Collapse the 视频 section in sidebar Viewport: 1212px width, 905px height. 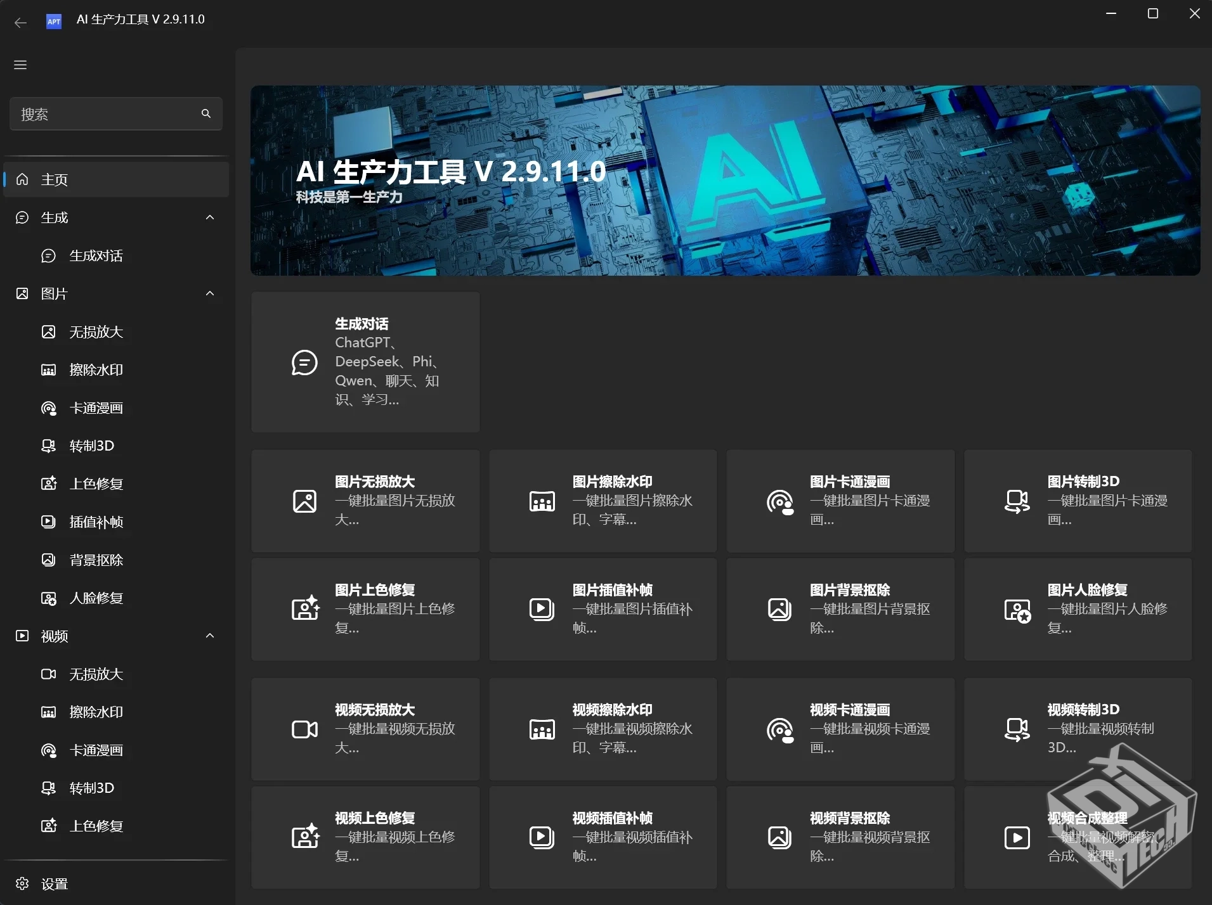pos(209,636)
